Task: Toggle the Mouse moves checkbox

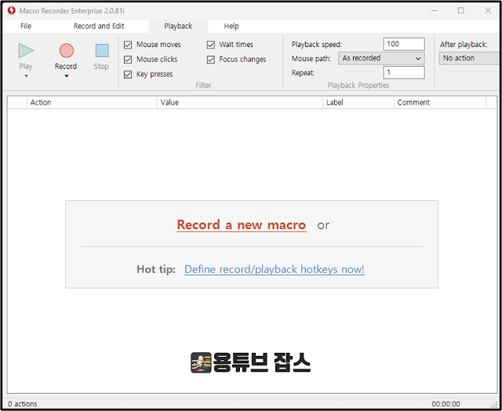Action: (128, 45)
